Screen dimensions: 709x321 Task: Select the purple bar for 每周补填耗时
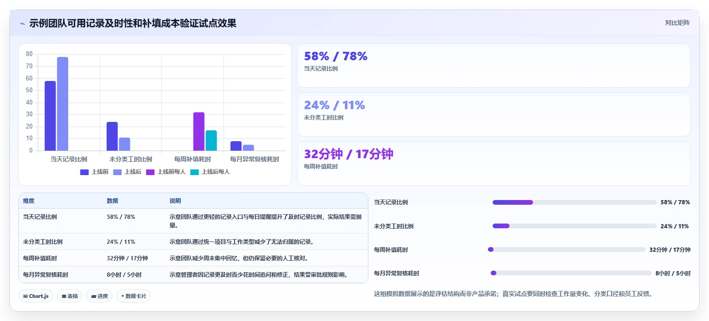(199, 131)
